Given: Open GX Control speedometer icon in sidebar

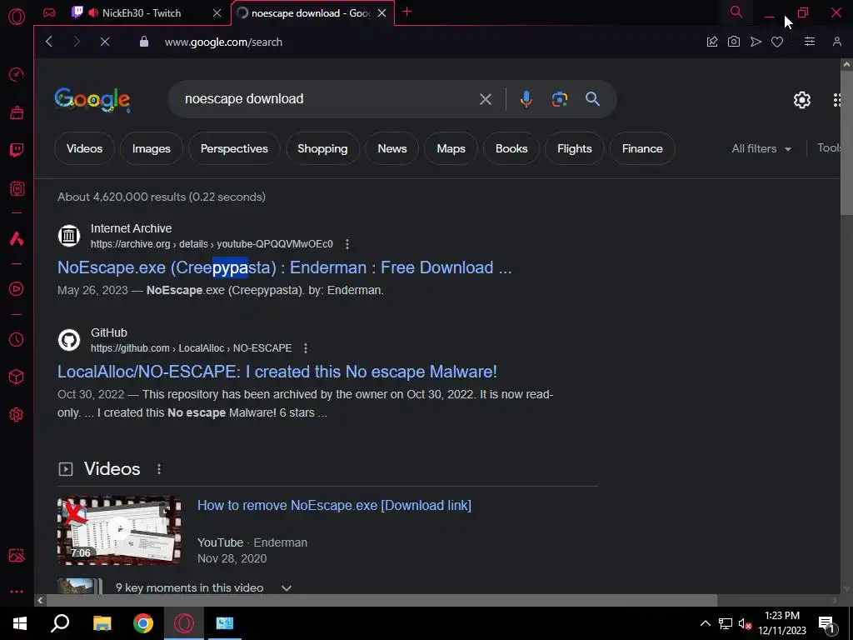Looking at the screenshot, I should click(x=17, y=74).
